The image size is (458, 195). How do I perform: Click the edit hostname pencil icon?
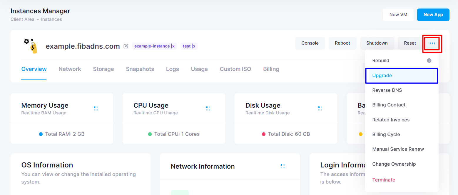pyautogui.click(x=126, y=46)
